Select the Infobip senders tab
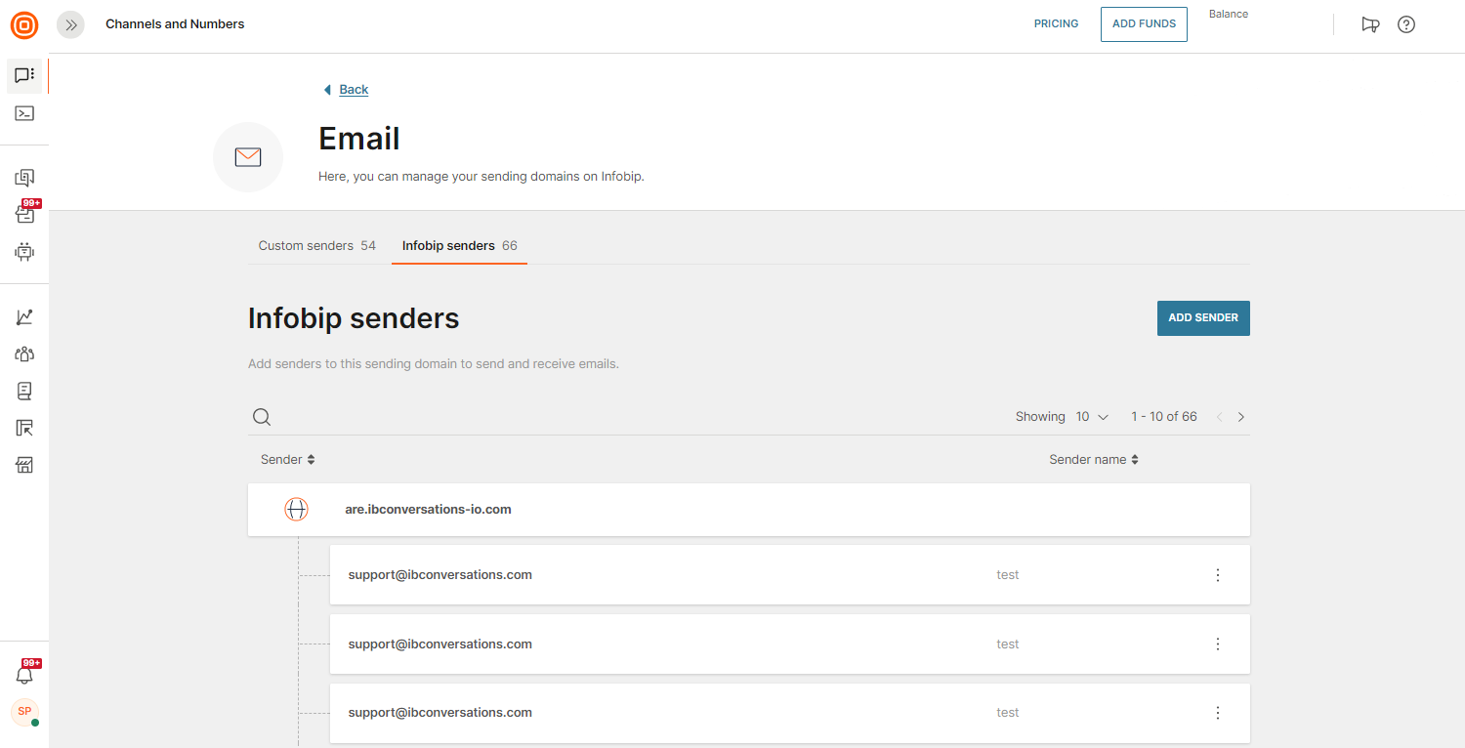 (459, 246)
